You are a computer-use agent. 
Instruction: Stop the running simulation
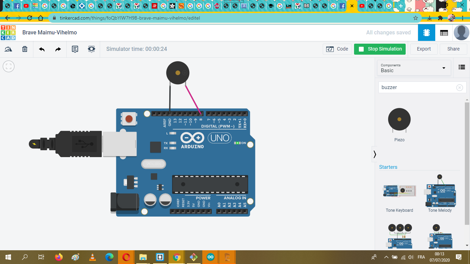(380, 49)
